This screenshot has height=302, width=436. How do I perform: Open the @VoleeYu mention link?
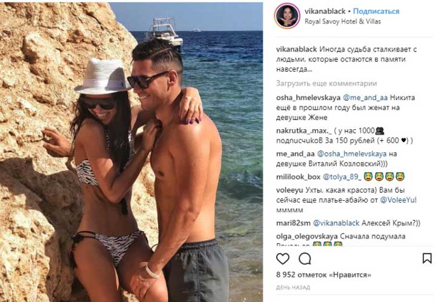[x=398, y=200]
